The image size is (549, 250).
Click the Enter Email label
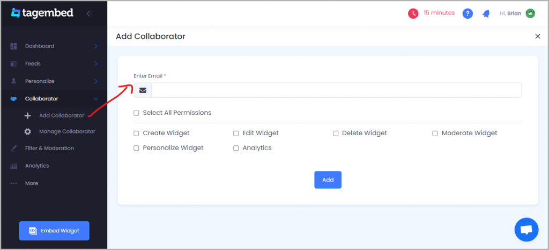[148, 76]
